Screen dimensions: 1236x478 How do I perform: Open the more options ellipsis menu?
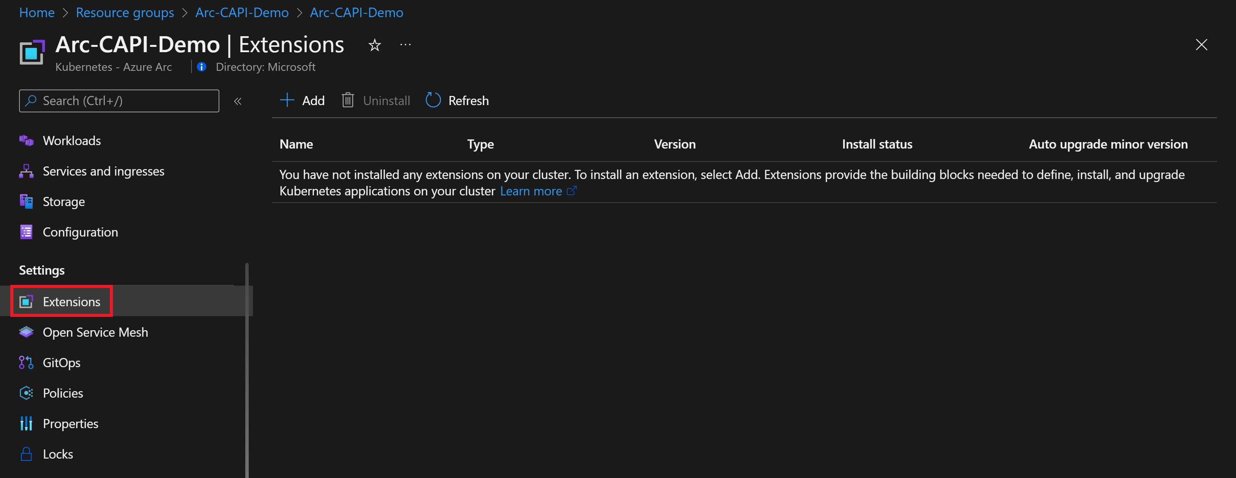click(x=406, y=45)
